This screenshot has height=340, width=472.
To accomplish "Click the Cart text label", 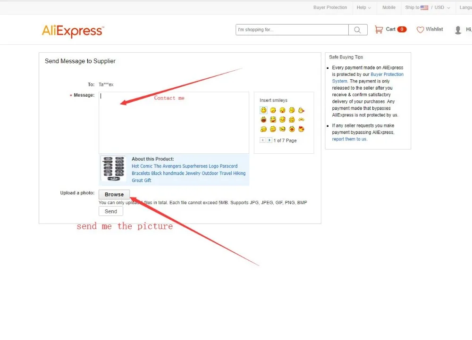I will tap(391, 29).
